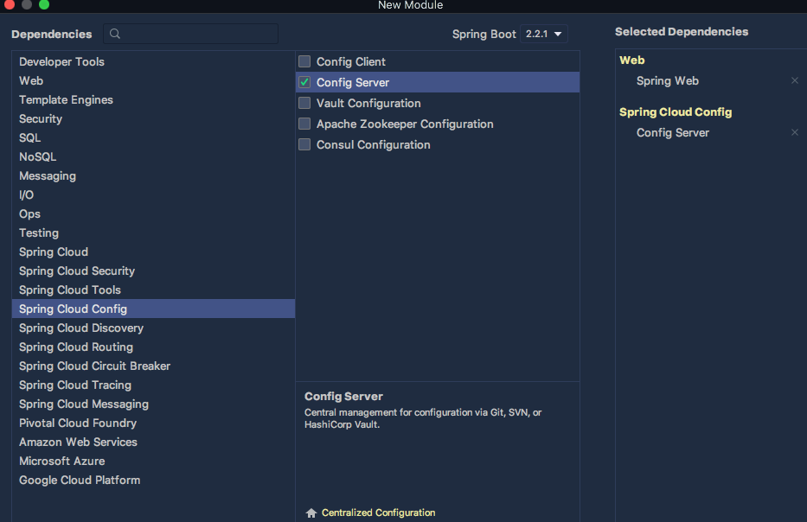Pick the SQL category
The width and height of the screenshot is (807, 522).
(153, 137)
